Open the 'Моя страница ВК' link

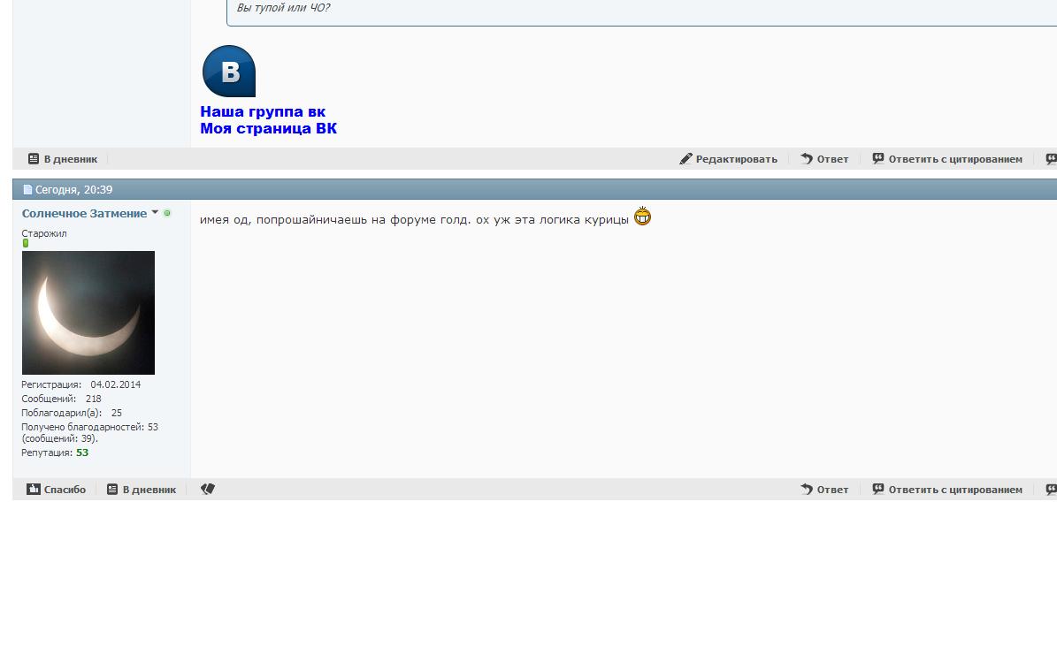268,129
